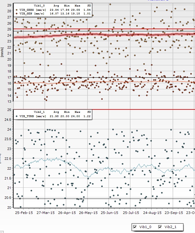The height and width of the screenshot is (233, 195).
Task: Click VIB_GEN max value 19.18
Action: 75,14
